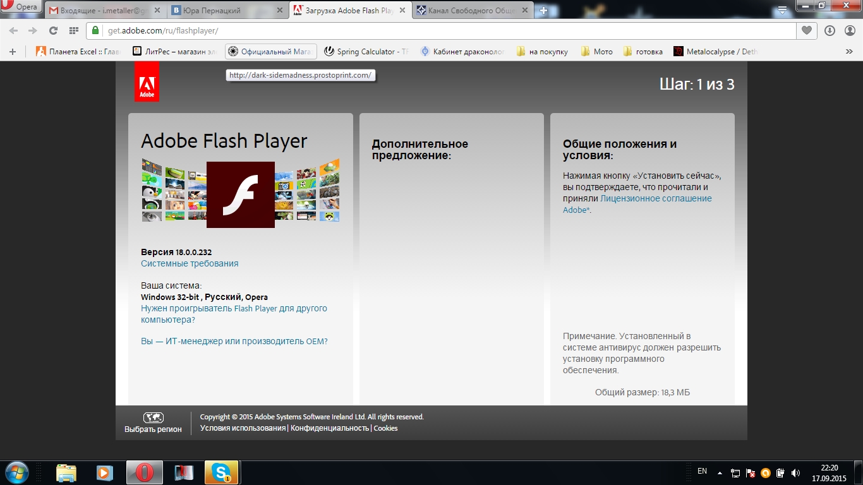Click the Выбрать регион button in footer
Screen dimensions: 863x485
pyautogui.click(x=153, y=423)
